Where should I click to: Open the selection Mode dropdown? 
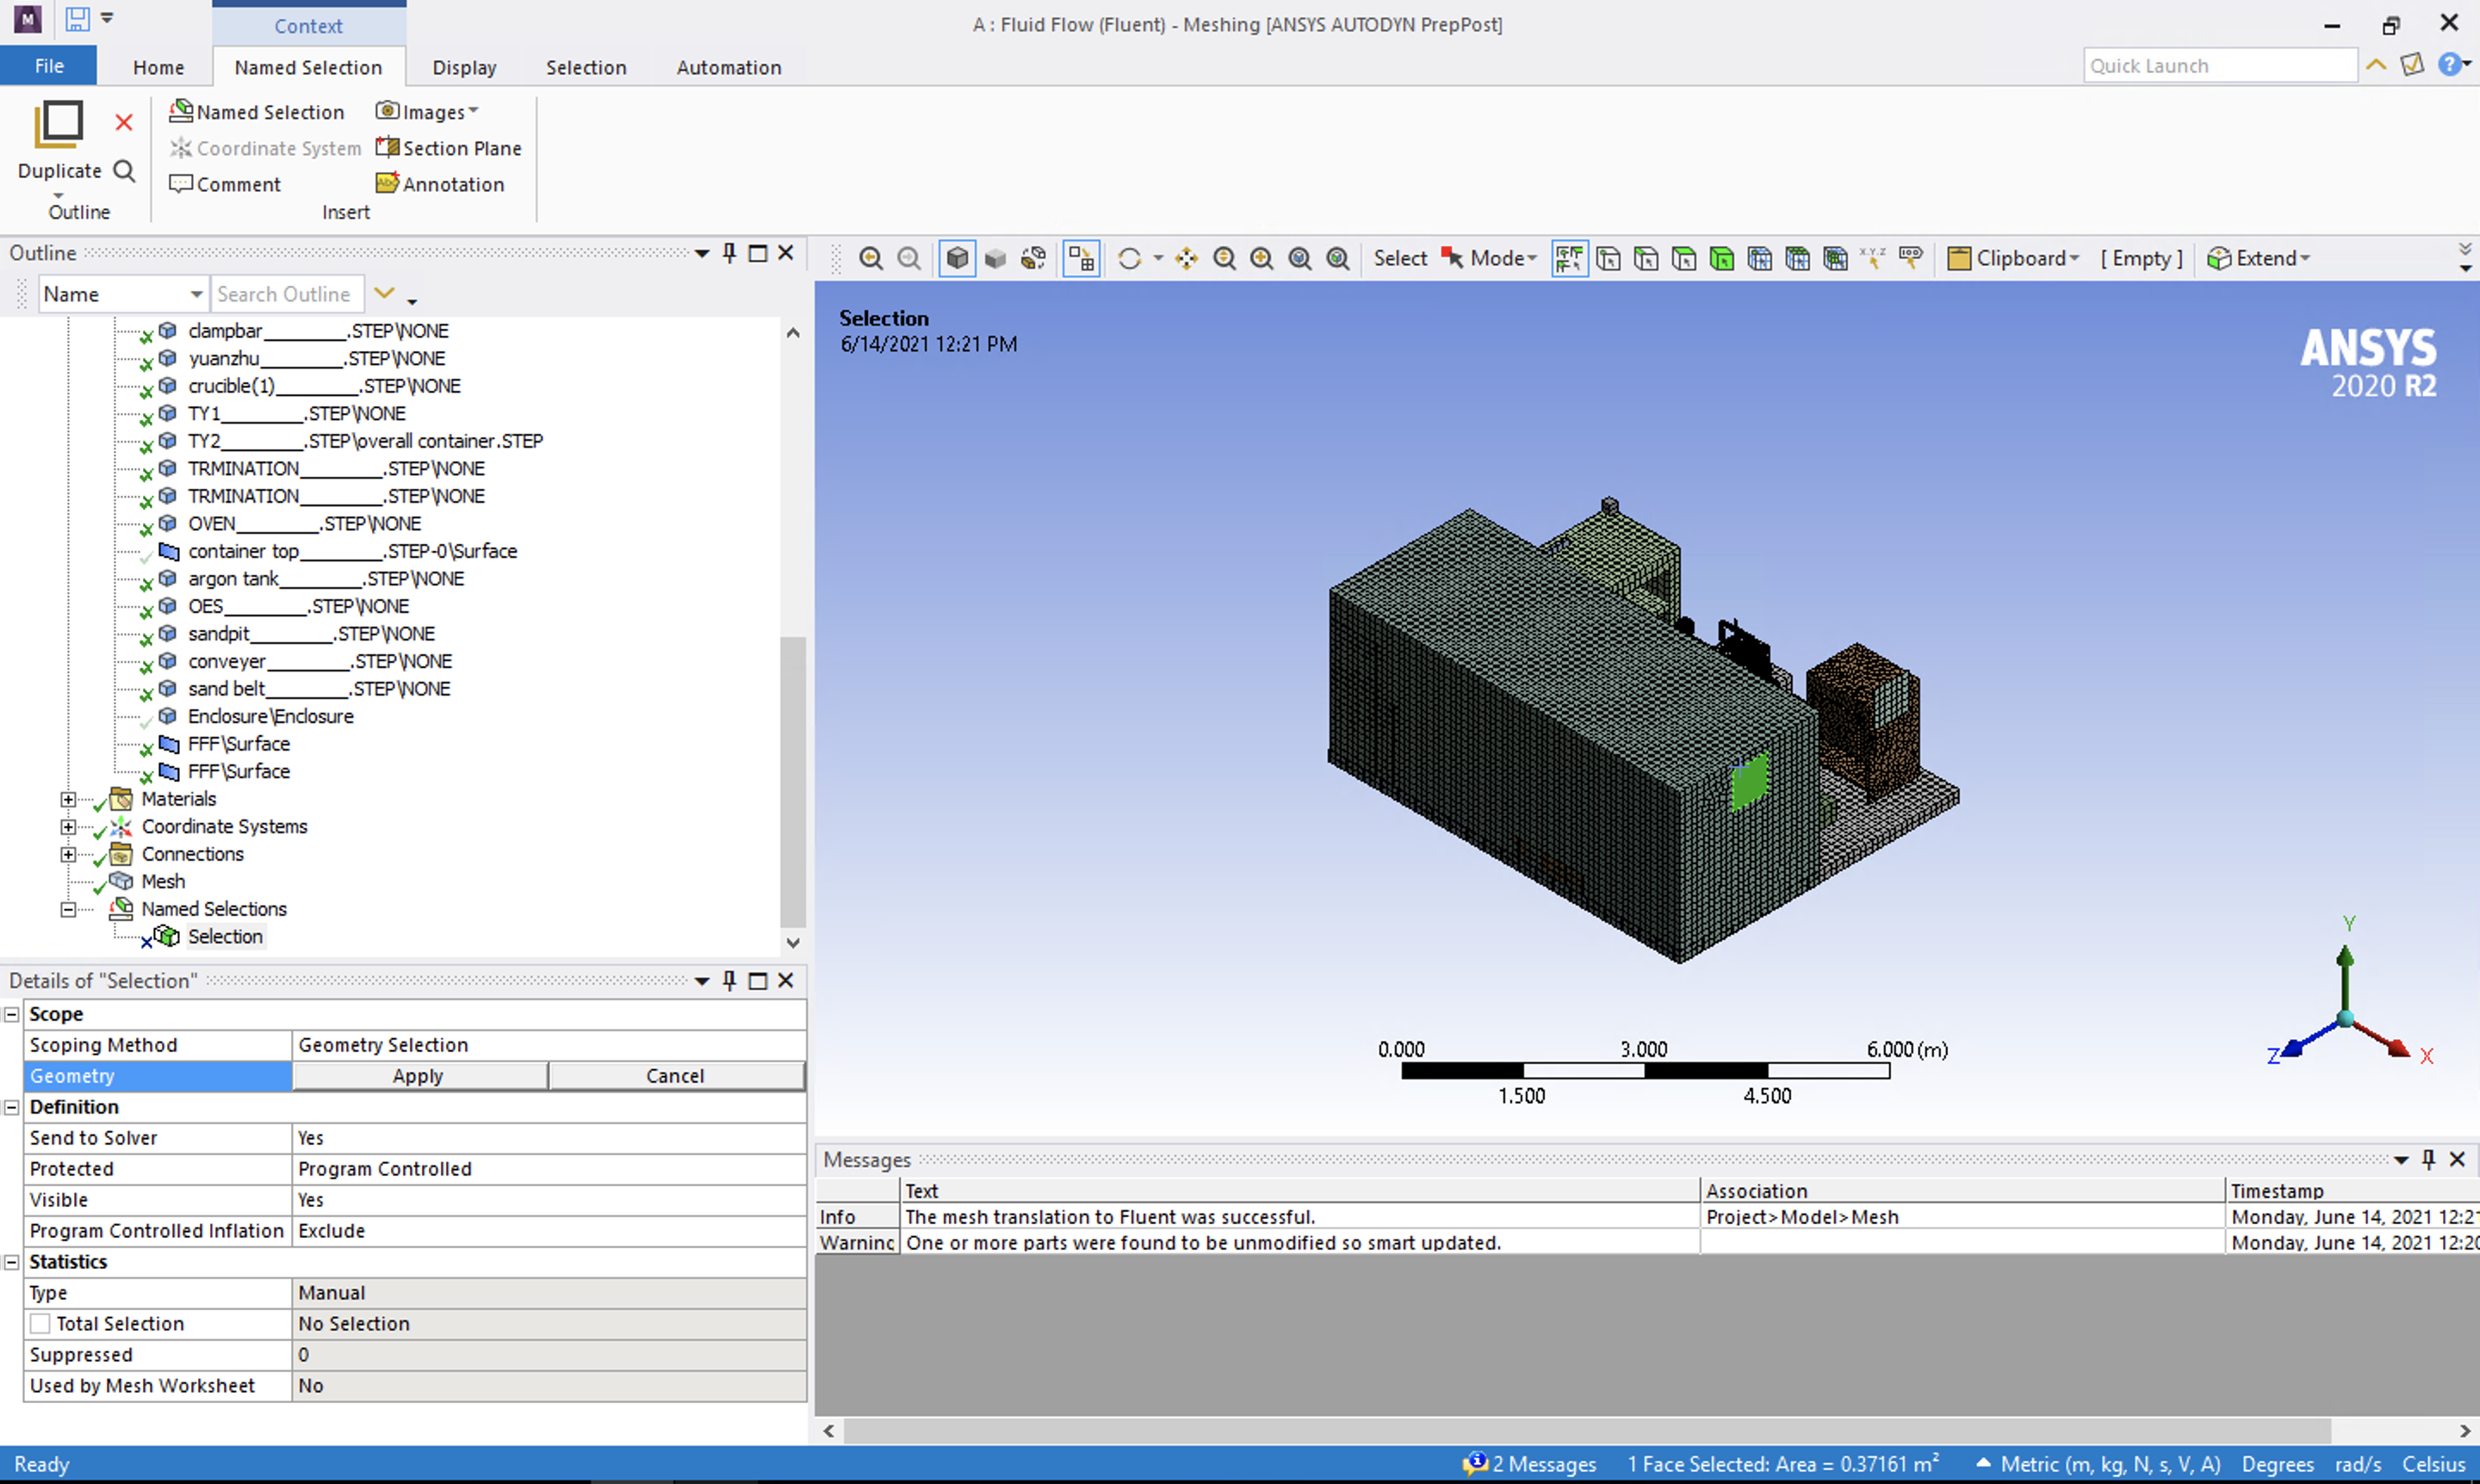coord(1490,258)
